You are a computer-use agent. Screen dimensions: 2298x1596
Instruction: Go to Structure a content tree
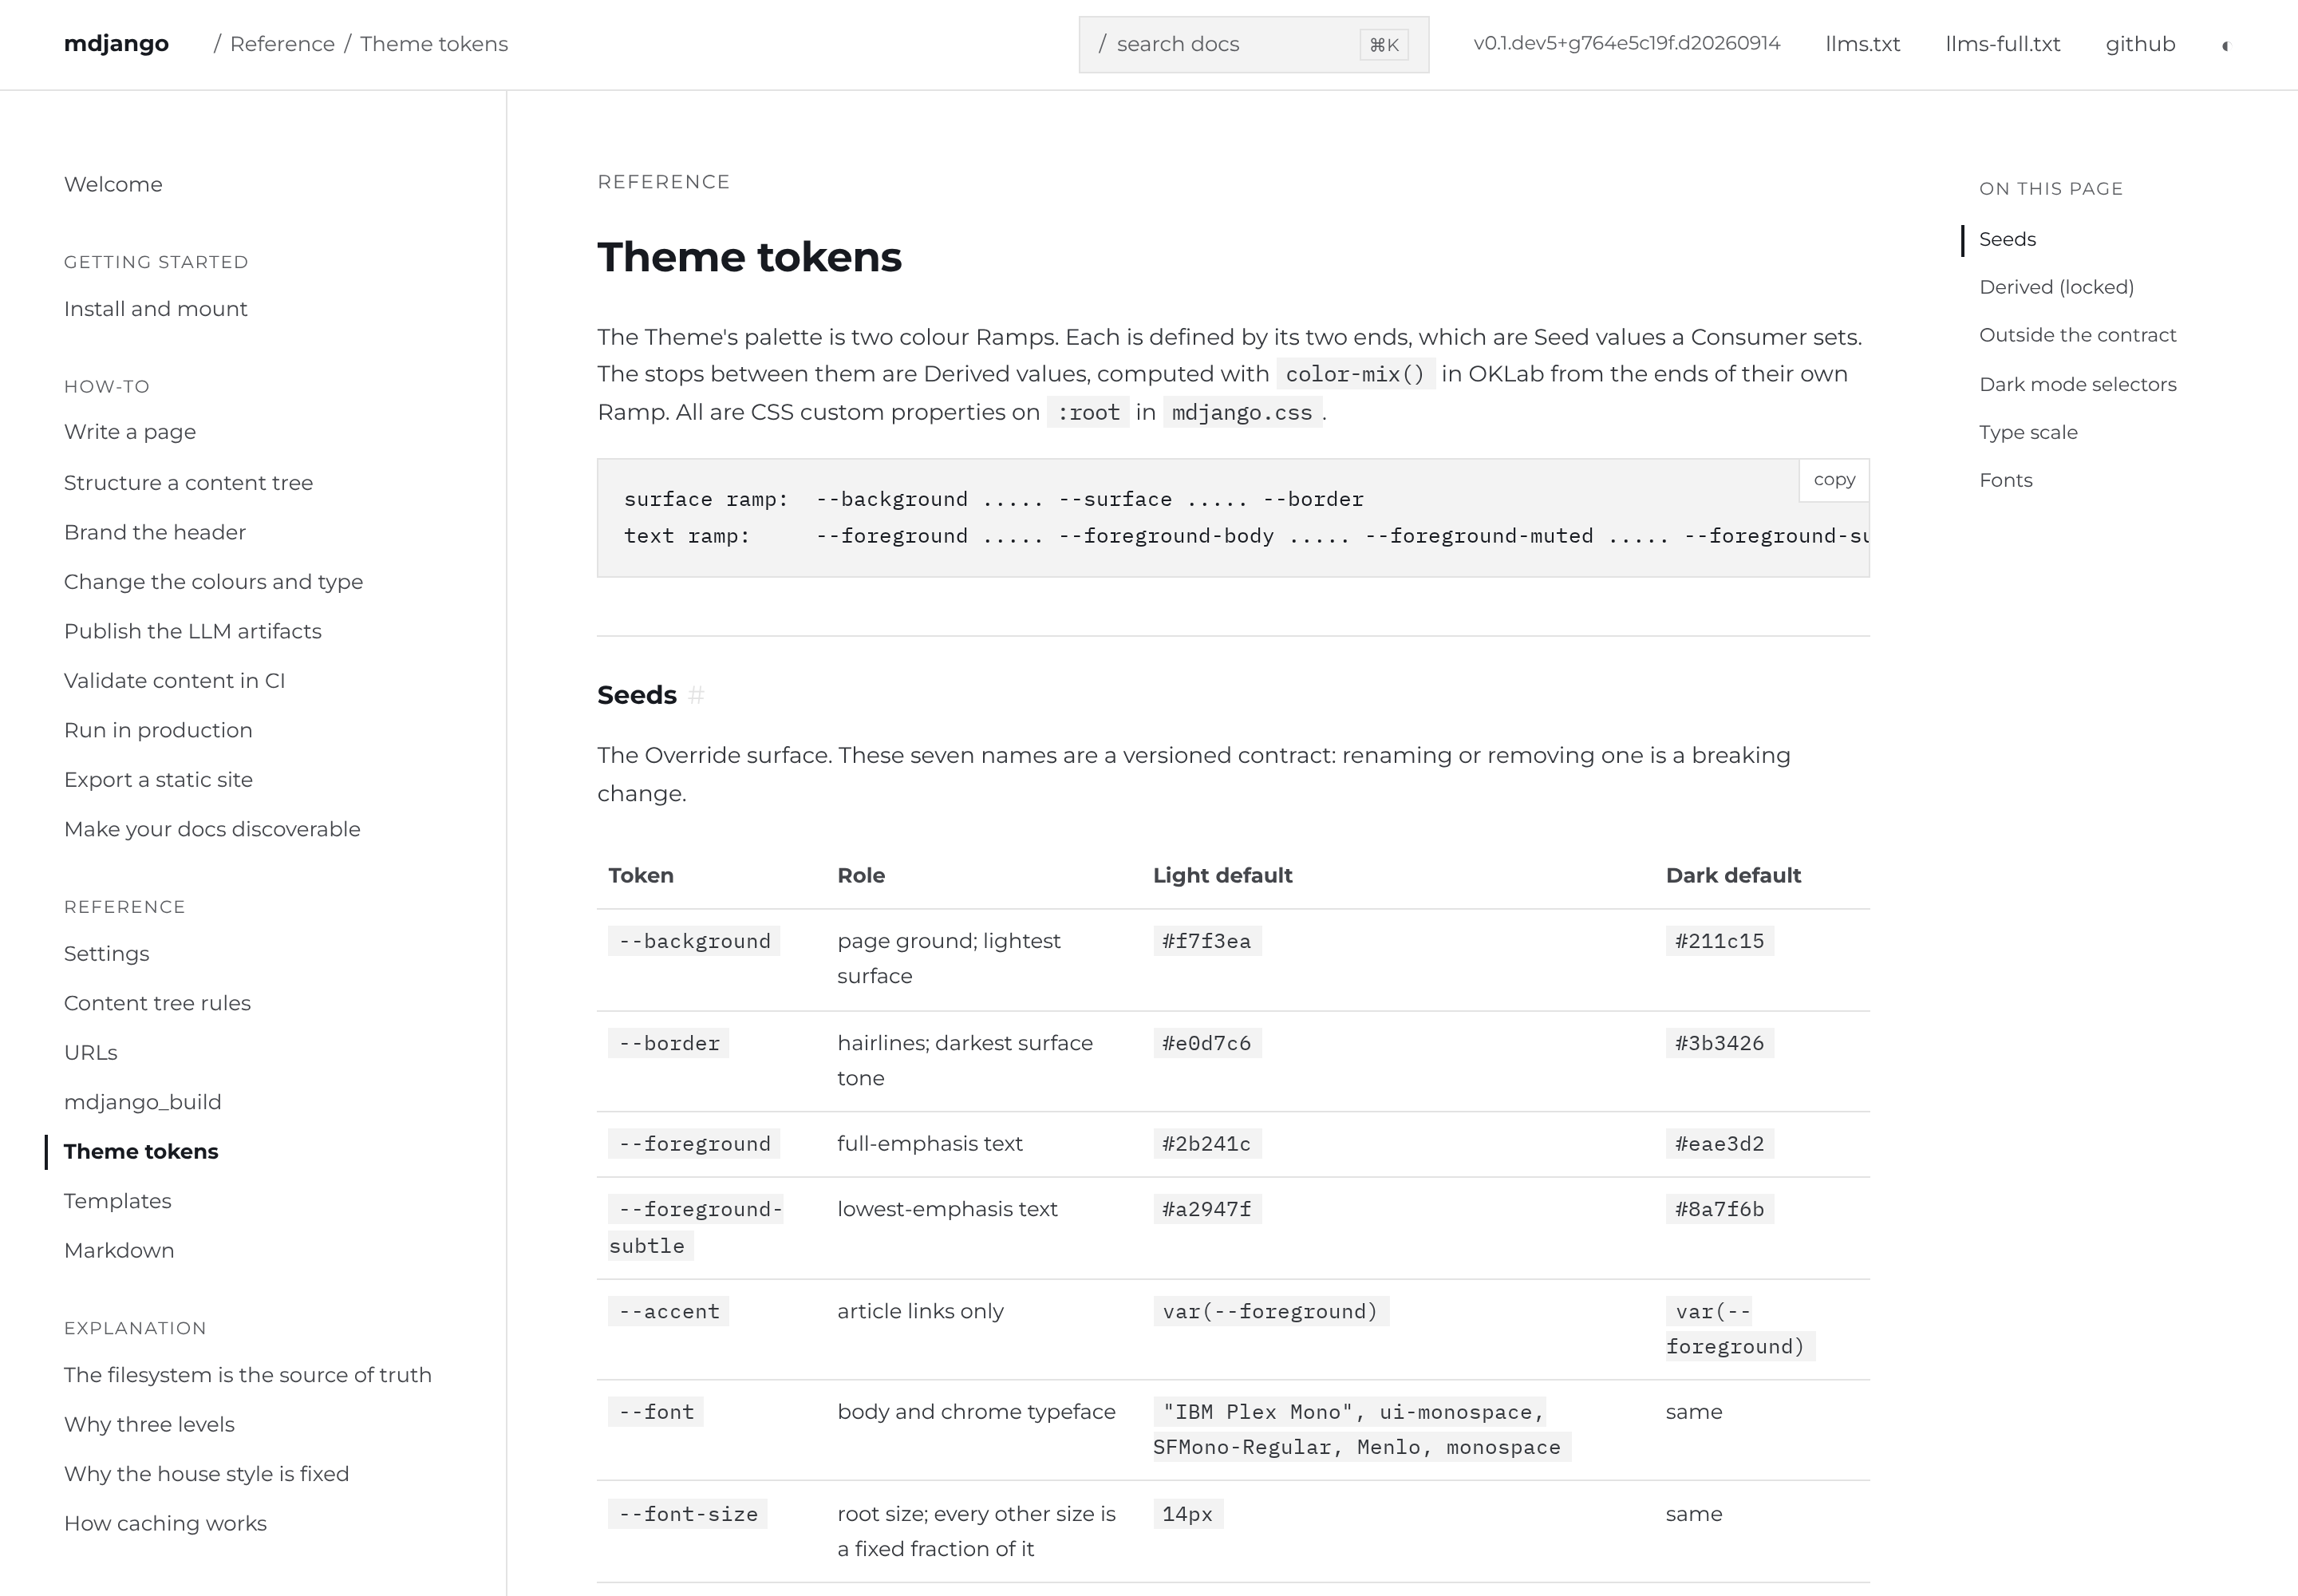point(188,483)
